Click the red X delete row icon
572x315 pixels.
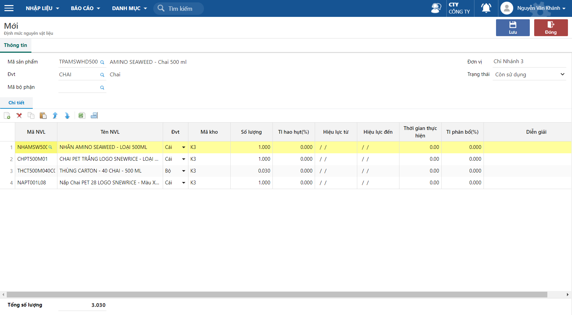pyautogui.click(x=19, y=116)
